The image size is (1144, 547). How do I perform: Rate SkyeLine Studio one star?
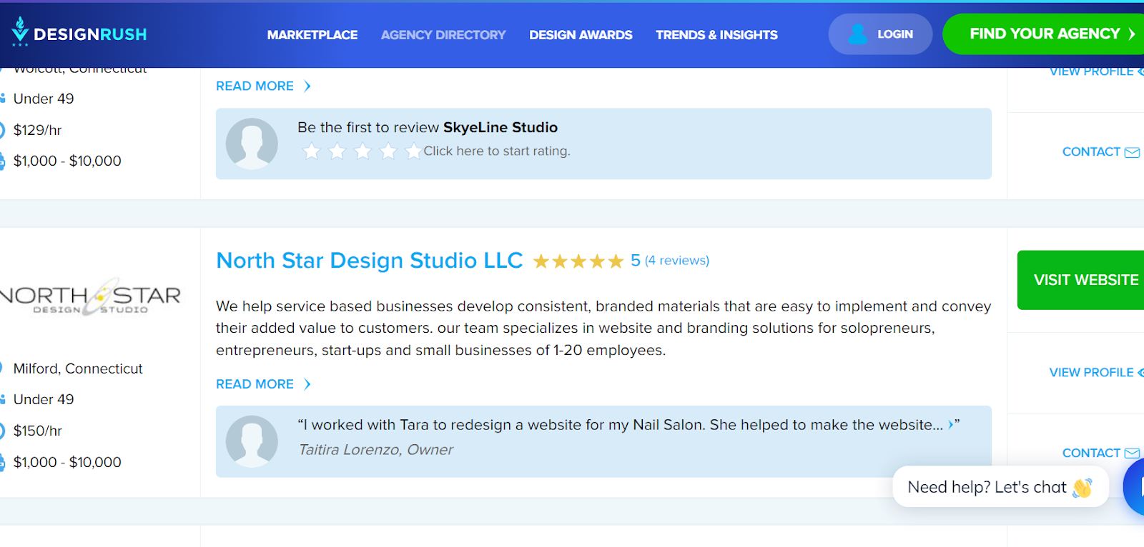click(x=312, y=151)
